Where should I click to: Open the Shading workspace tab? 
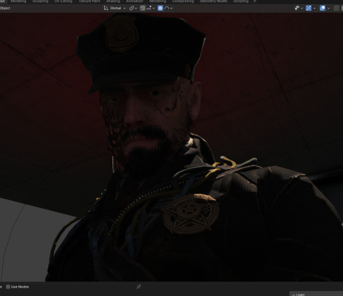[113, 1]
